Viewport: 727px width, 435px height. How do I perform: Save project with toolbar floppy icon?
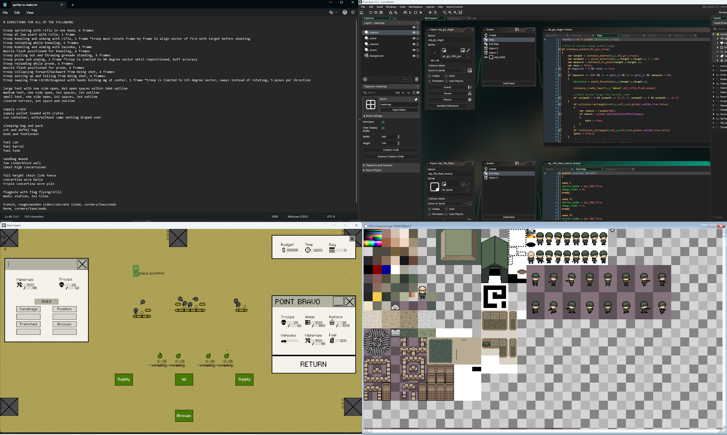click(x=381, y=13)
